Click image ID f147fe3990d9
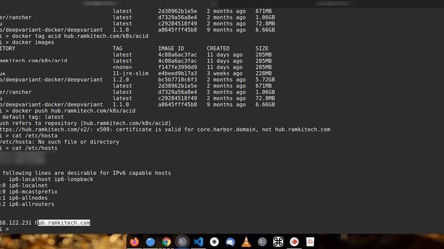 point(178,67)
